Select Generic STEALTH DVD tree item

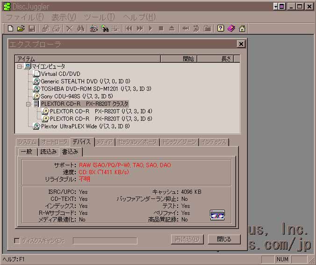[x=86, y=81]
